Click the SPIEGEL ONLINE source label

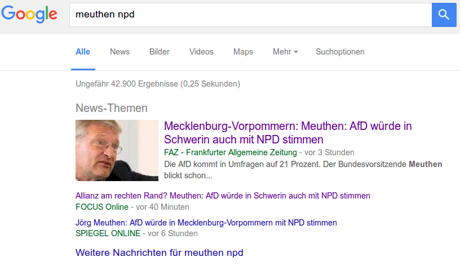click(x=108, y=233)
